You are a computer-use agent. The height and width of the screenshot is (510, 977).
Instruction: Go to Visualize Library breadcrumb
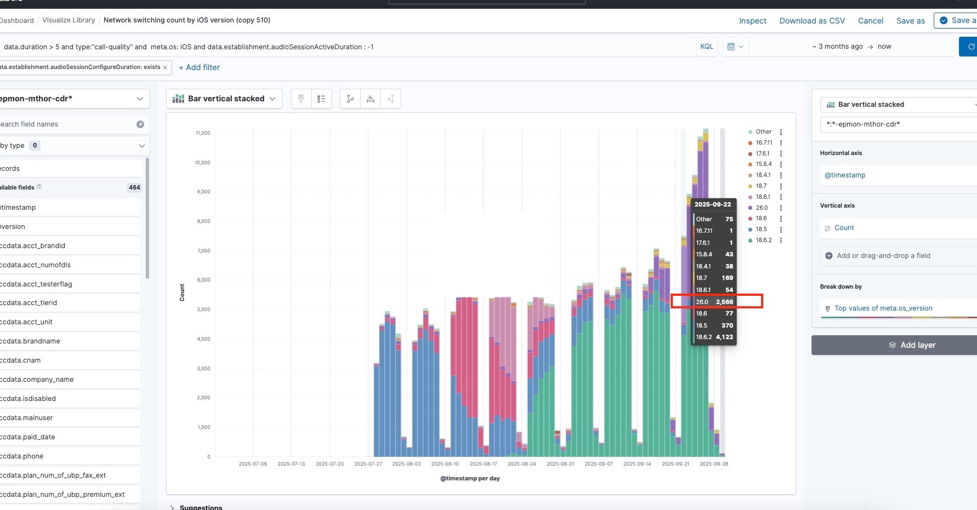coord(68,20)
